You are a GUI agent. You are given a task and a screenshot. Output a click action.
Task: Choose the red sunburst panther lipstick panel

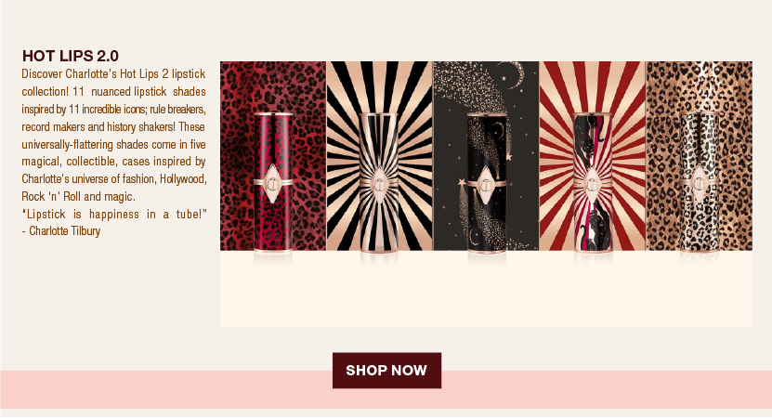593,156
